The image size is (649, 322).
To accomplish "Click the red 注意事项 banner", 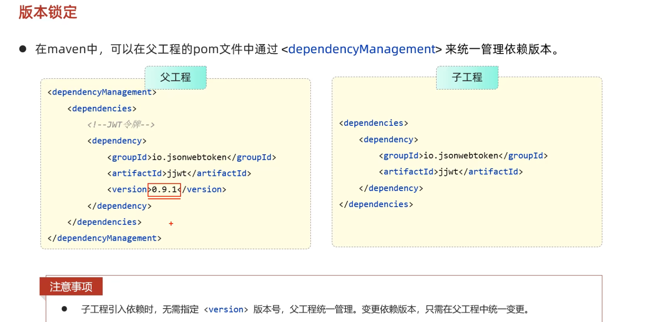I will click(x=71, y=287).
